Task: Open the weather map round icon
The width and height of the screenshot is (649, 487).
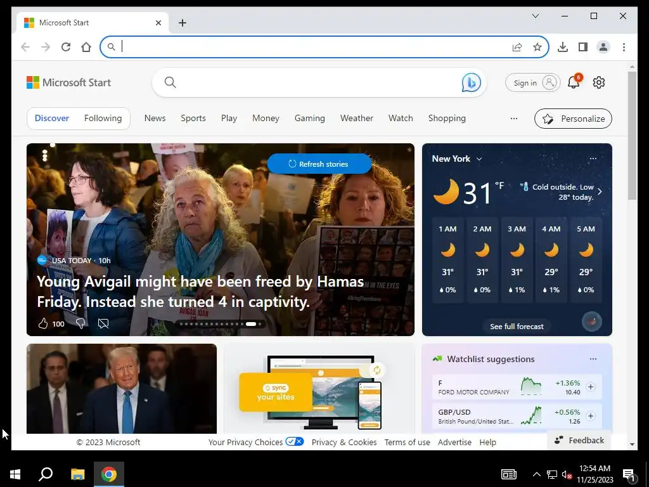Action: click(x=592, y=321)
